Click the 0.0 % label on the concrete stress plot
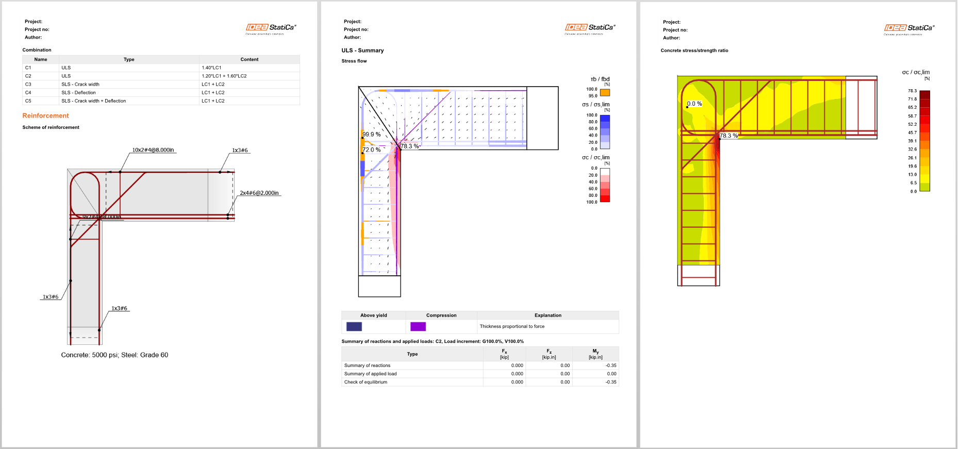The image size is (959, 449). (x=695, y=104)
